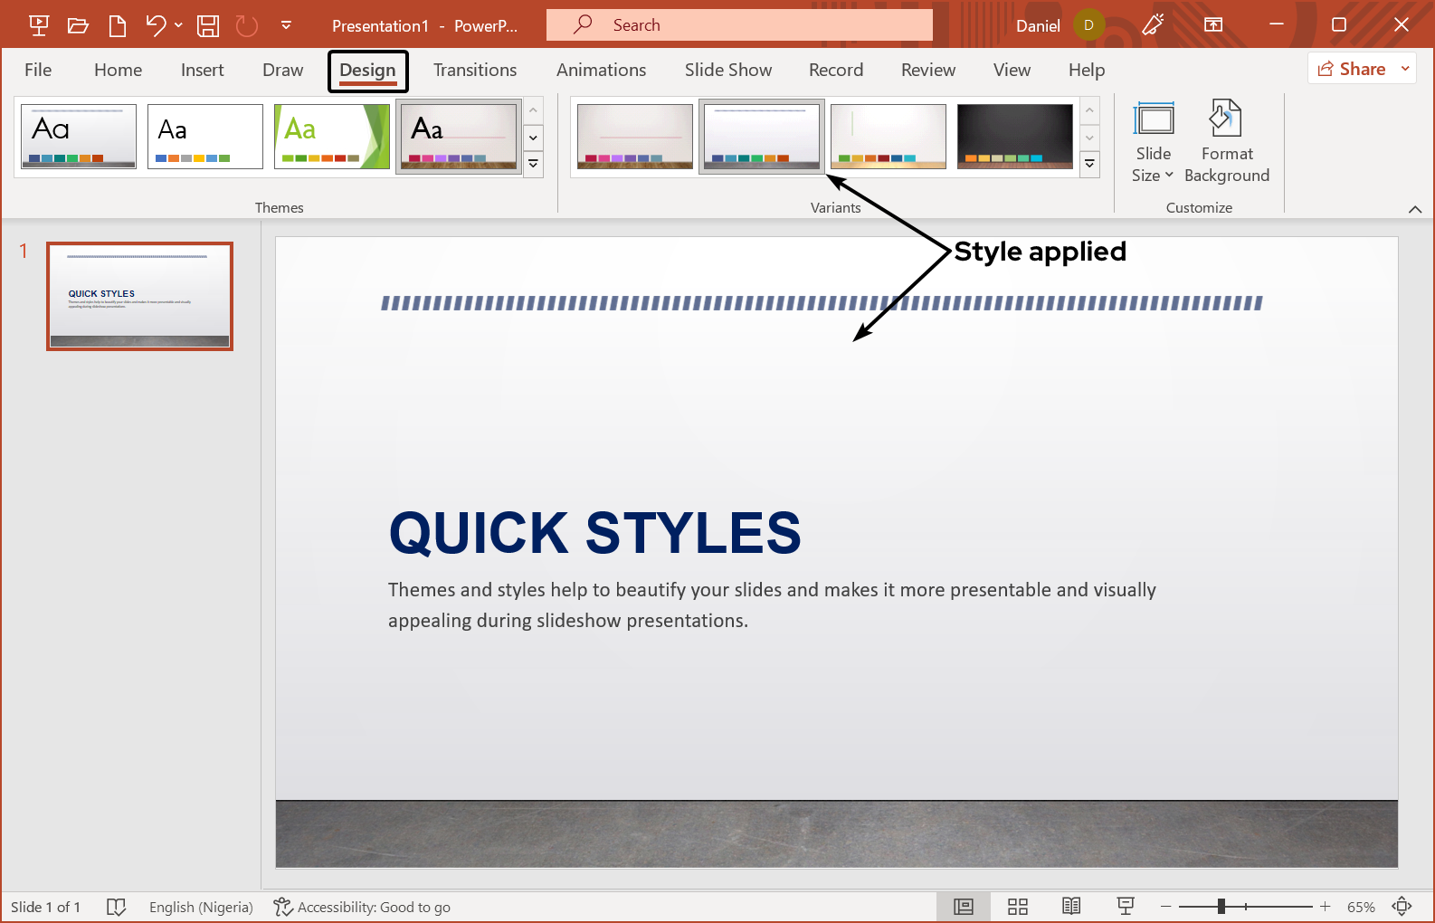
Task: Change language English (Nigeria)
Action: (x=201, y=907)
